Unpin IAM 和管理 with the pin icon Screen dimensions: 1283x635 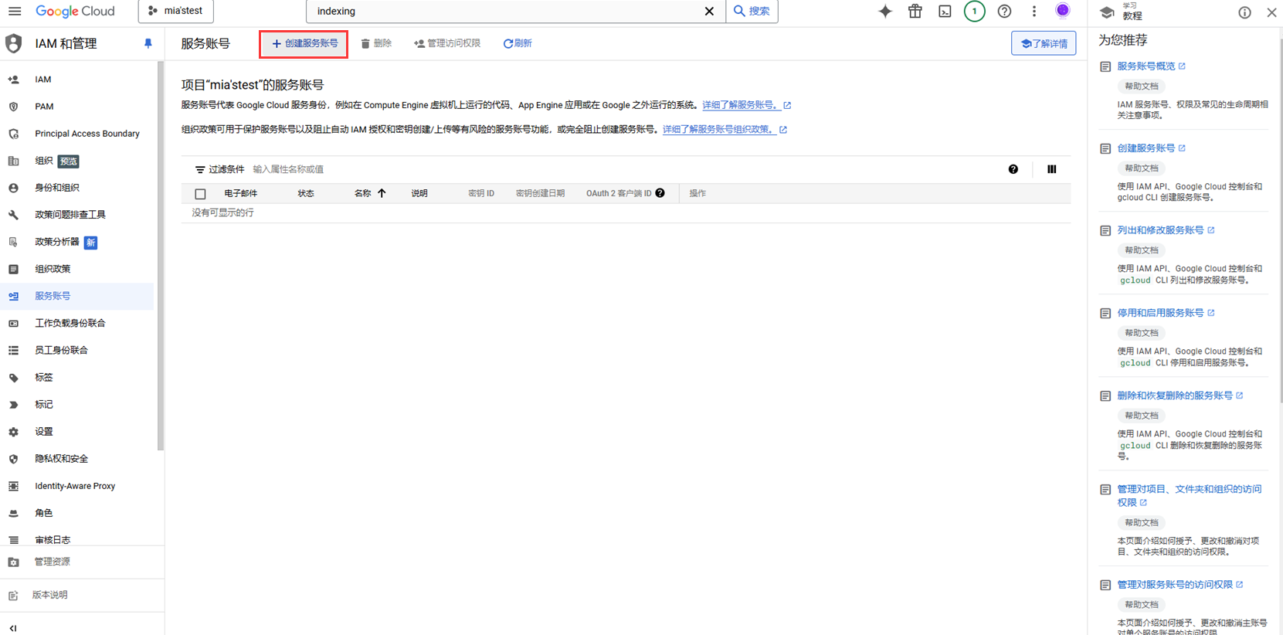point(148,44)
